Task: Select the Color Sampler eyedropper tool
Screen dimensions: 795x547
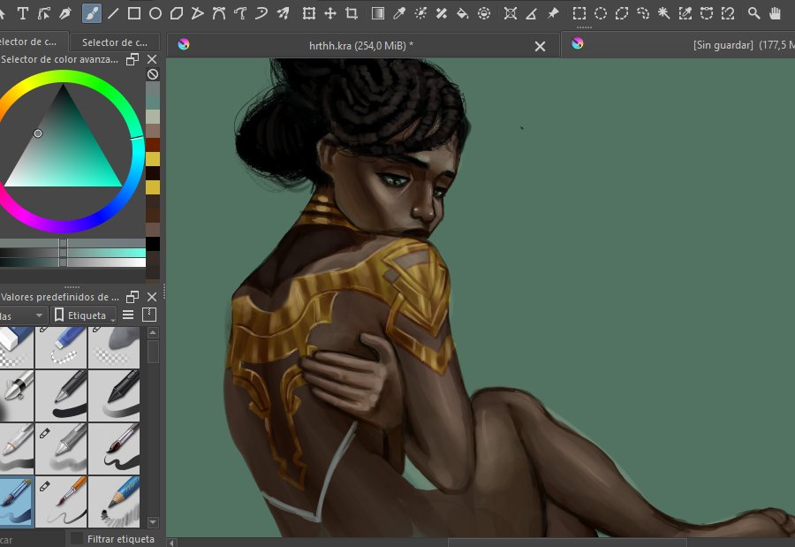Action: point(399,13)
